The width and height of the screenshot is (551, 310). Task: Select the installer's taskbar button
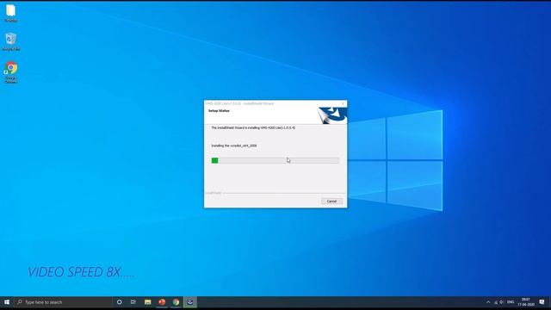point(190,302)
